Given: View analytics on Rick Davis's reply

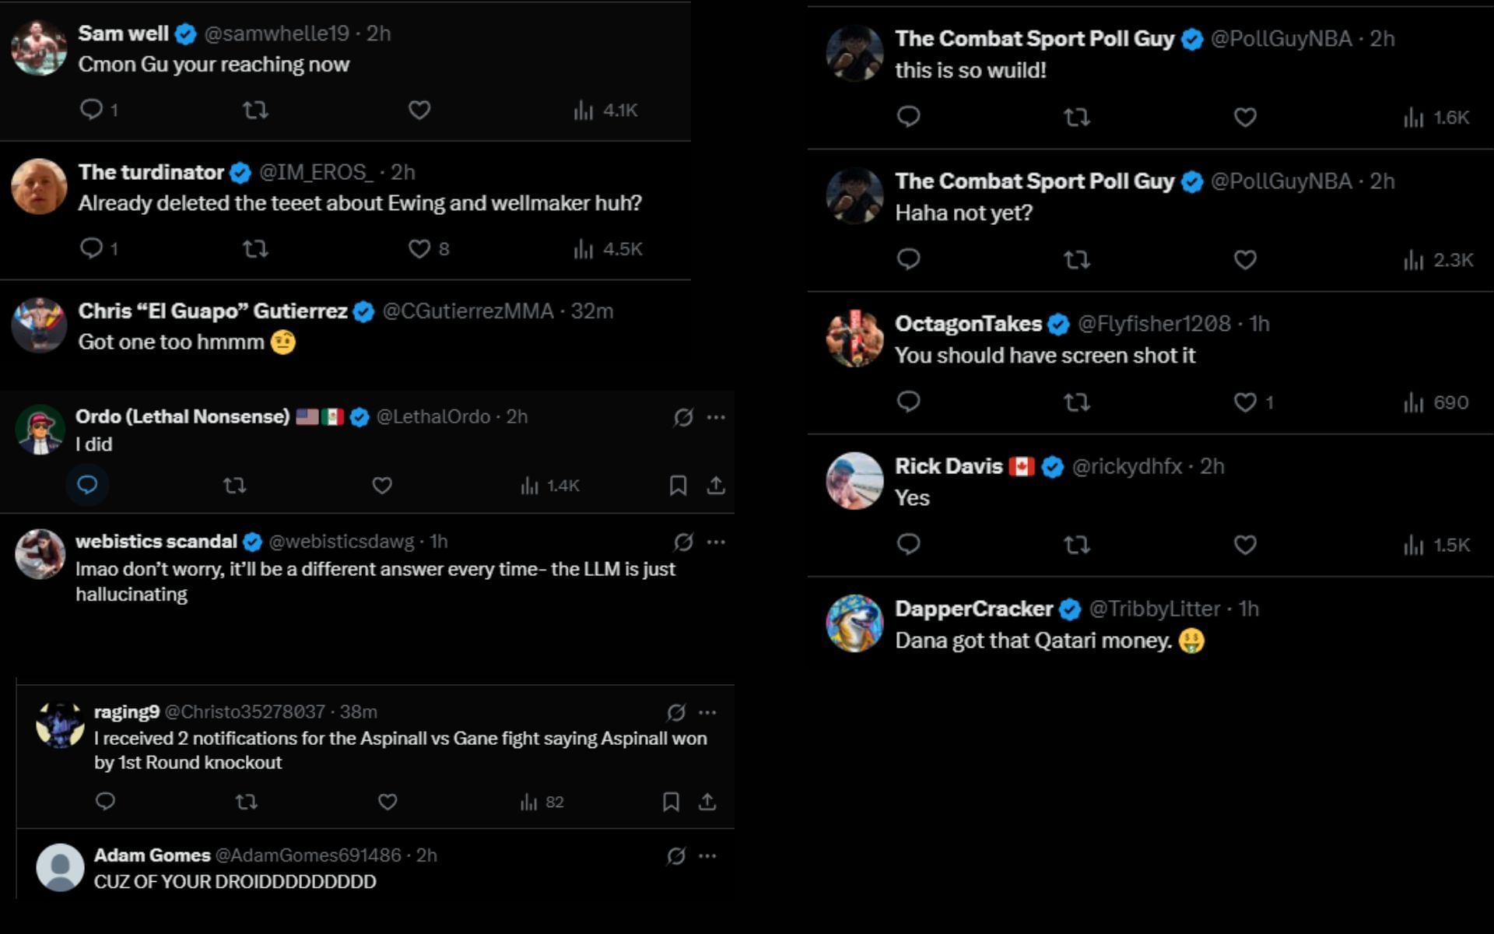Looking at the screenshot, I should click(1412, 545).
